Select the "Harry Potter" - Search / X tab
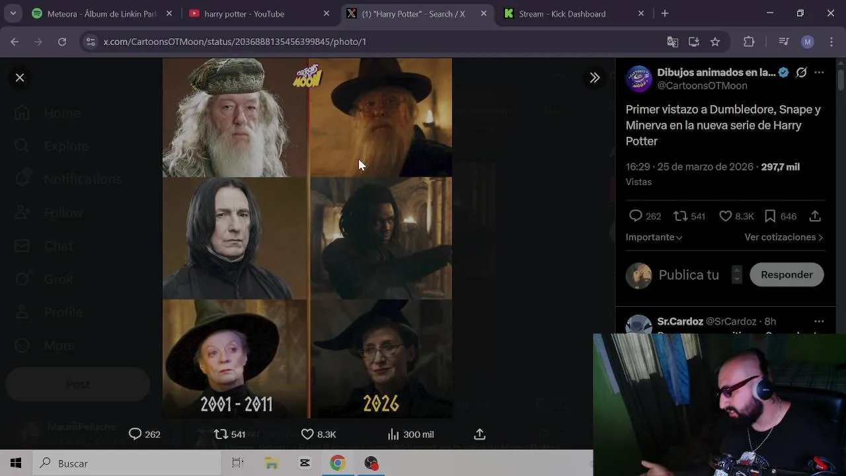The height and width of the screenshot is (476, 846). [413, 13]
